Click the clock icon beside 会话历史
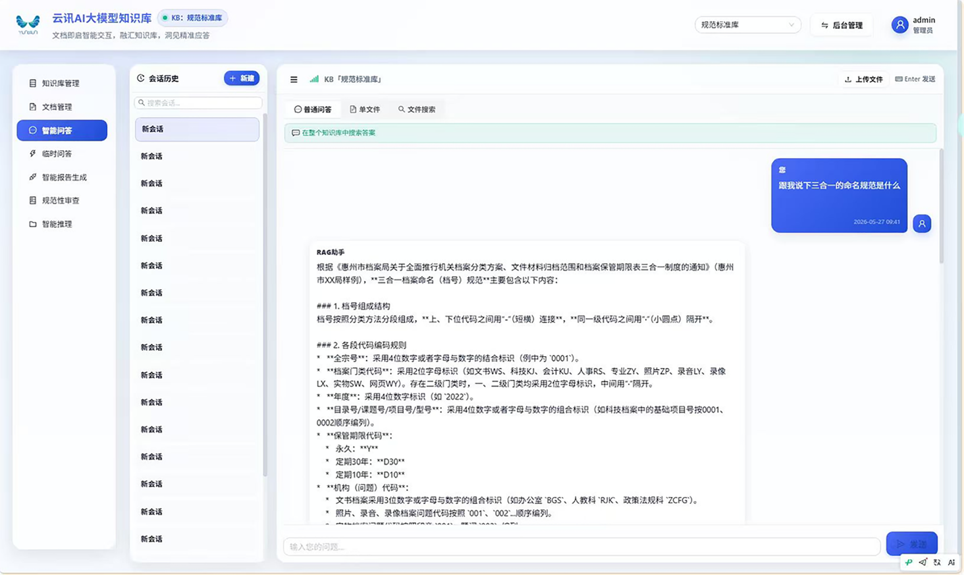Screen dimensions: 964x575 click(x=141, y=78)
